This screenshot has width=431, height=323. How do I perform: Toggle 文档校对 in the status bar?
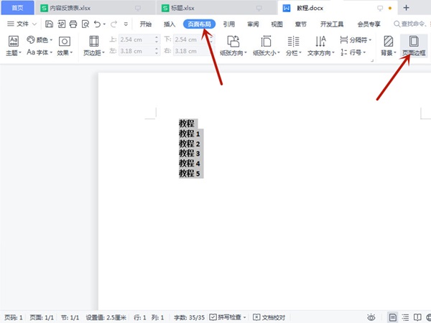(x=269, y=317)
